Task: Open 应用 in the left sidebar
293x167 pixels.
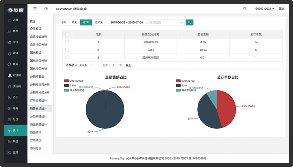Action: (x=16, y=153)
